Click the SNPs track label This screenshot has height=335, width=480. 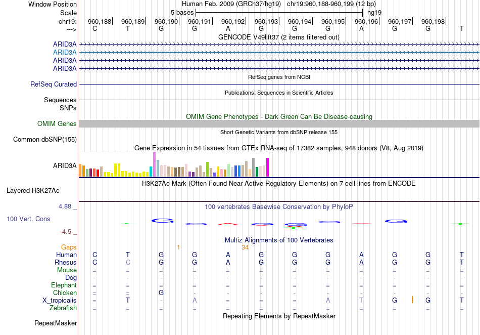click(68, 108)
